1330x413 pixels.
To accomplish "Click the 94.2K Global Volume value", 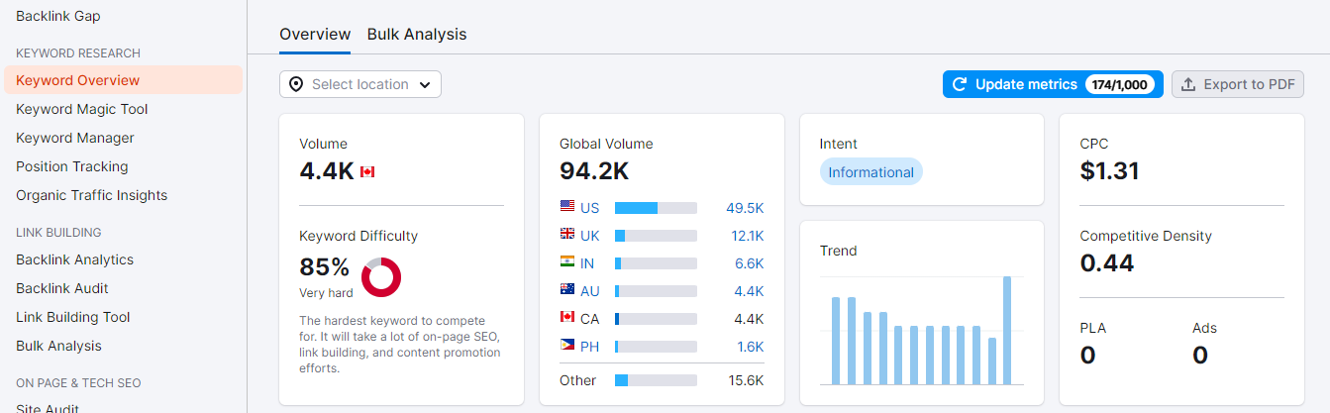I will pyautogui.click(x=594, y=171).
